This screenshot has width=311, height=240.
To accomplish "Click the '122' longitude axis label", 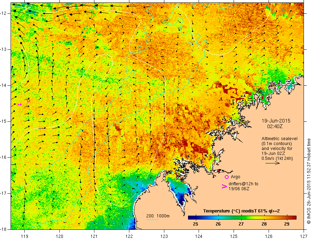I will (x=129, y=236).
